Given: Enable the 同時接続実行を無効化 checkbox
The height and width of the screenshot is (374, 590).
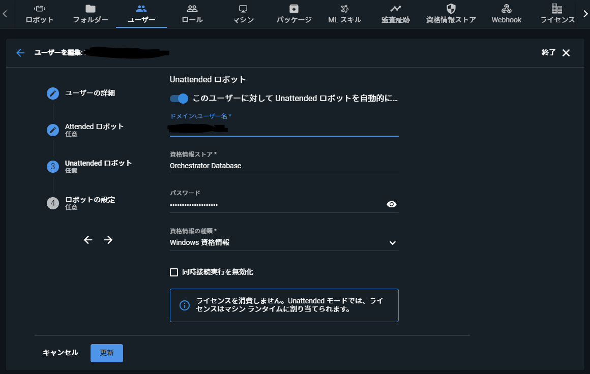Looking at the screenshot, I should pos(174,272).
